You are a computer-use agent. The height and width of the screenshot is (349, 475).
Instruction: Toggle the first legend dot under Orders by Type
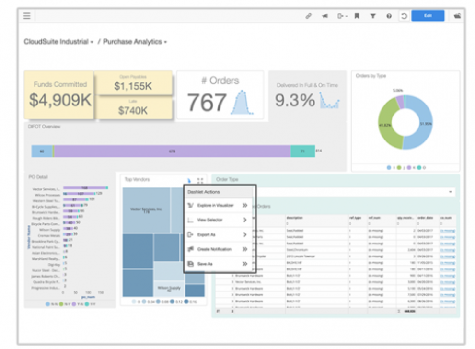pyautogui.click(x=389, y=168)
